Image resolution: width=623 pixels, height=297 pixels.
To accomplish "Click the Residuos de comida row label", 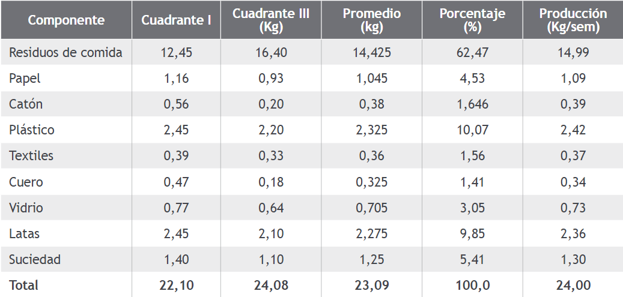I will (65, 52).
